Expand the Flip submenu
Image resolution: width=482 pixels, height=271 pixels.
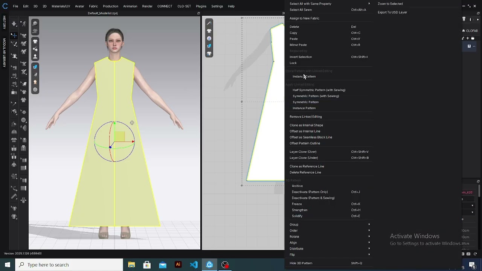click(x=329, y=255)
